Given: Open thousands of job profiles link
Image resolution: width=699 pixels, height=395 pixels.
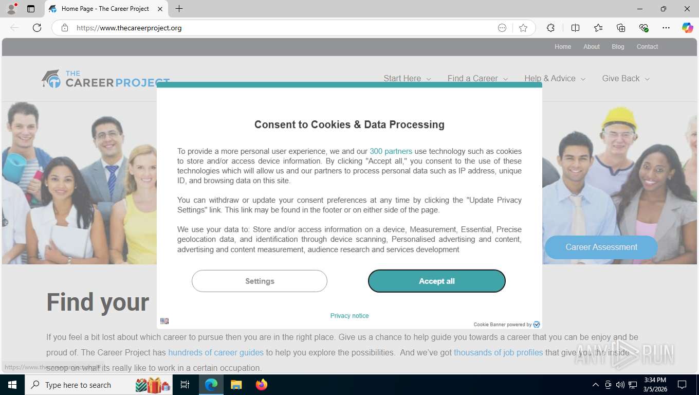Looking at the screenshot, I should pos(498,352).
